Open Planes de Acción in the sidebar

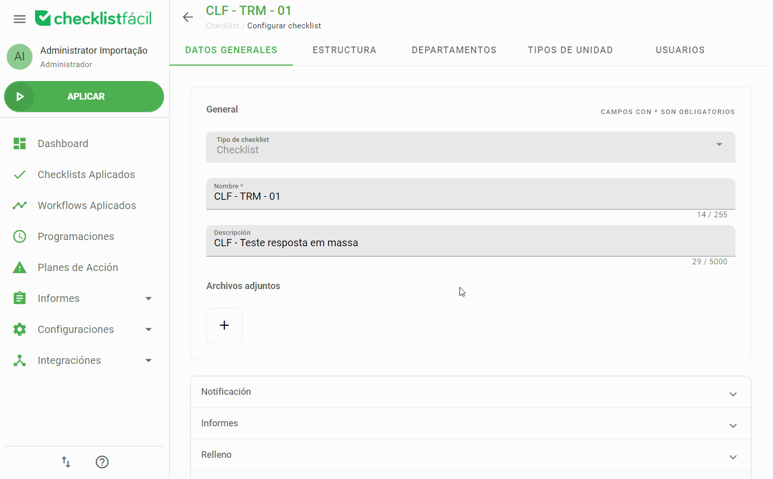pos(78,267)
